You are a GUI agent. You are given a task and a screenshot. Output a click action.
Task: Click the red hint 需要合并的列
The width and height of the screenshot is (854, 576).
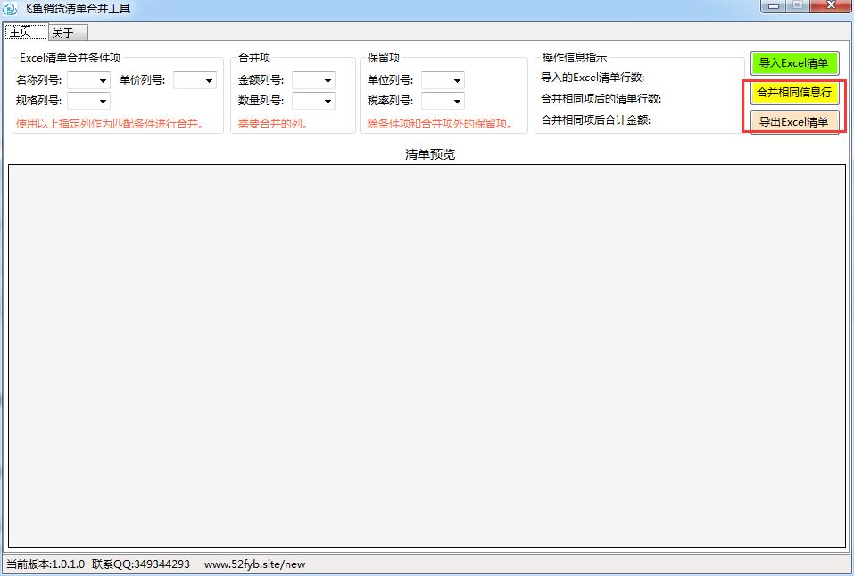pos(273,124)
